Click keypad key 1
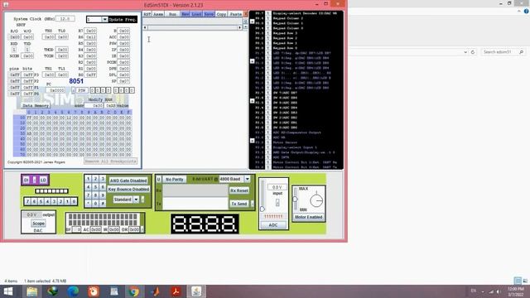530x298 pixels. click(x=89, y=179)
